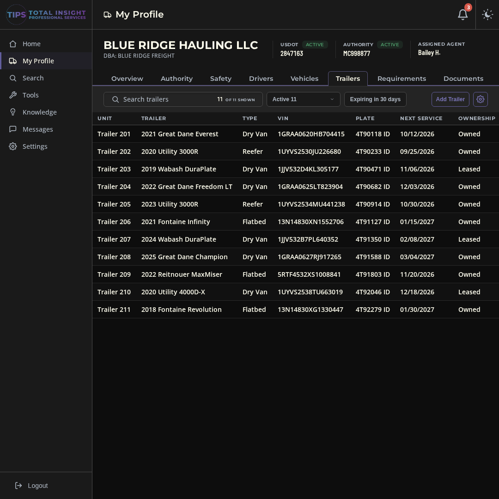Select row Trailer 206
The height and width of the screenshot is (499, 499).
click(x=296, y=222)
